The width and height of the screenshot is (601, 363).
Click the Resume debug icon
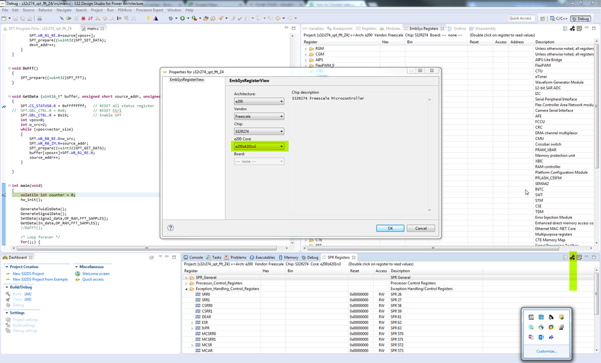[x=69, y=19]
